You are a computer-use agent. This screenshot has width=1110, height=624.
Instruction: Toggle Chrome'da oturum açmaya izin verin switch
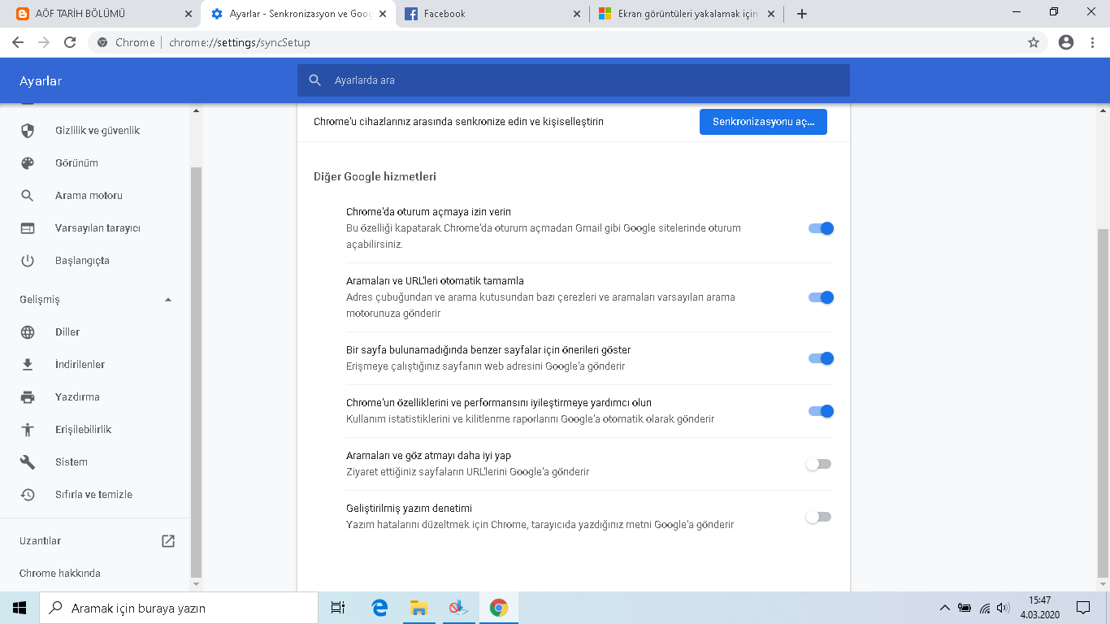point(821,228)
